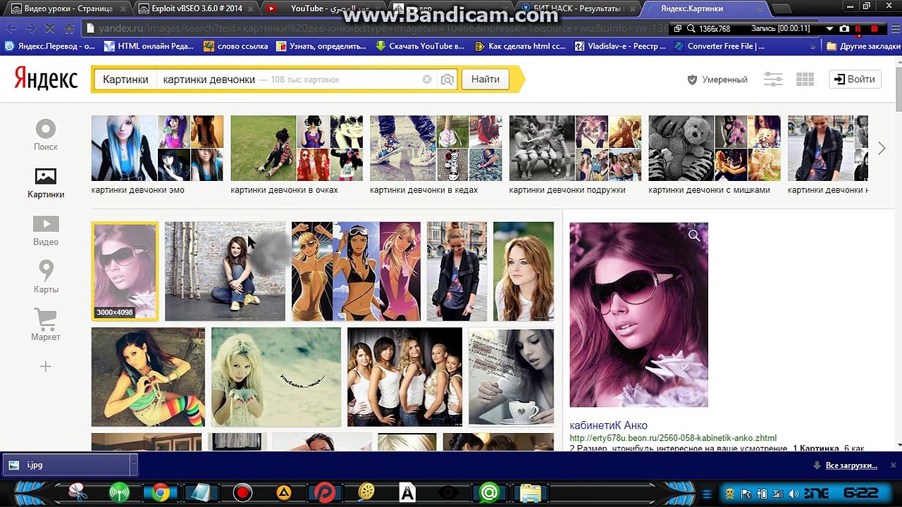
Task: Open Yandex services grid icon
Action: tap(805, 80)
